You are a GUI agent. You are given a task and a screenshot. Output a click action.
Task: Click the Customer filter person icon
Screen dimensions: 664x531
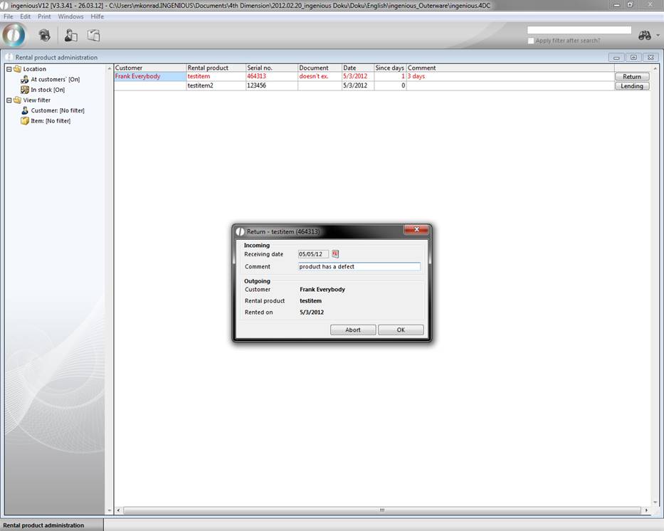[x=25, y=110]
